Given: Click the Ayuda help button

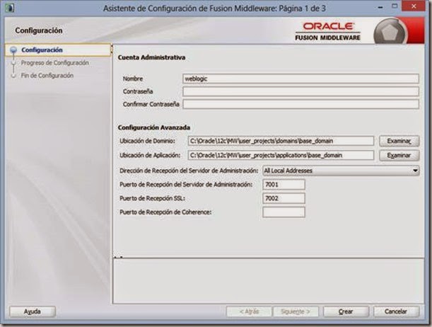Looking at the screenshot, I should coord(33,311).
